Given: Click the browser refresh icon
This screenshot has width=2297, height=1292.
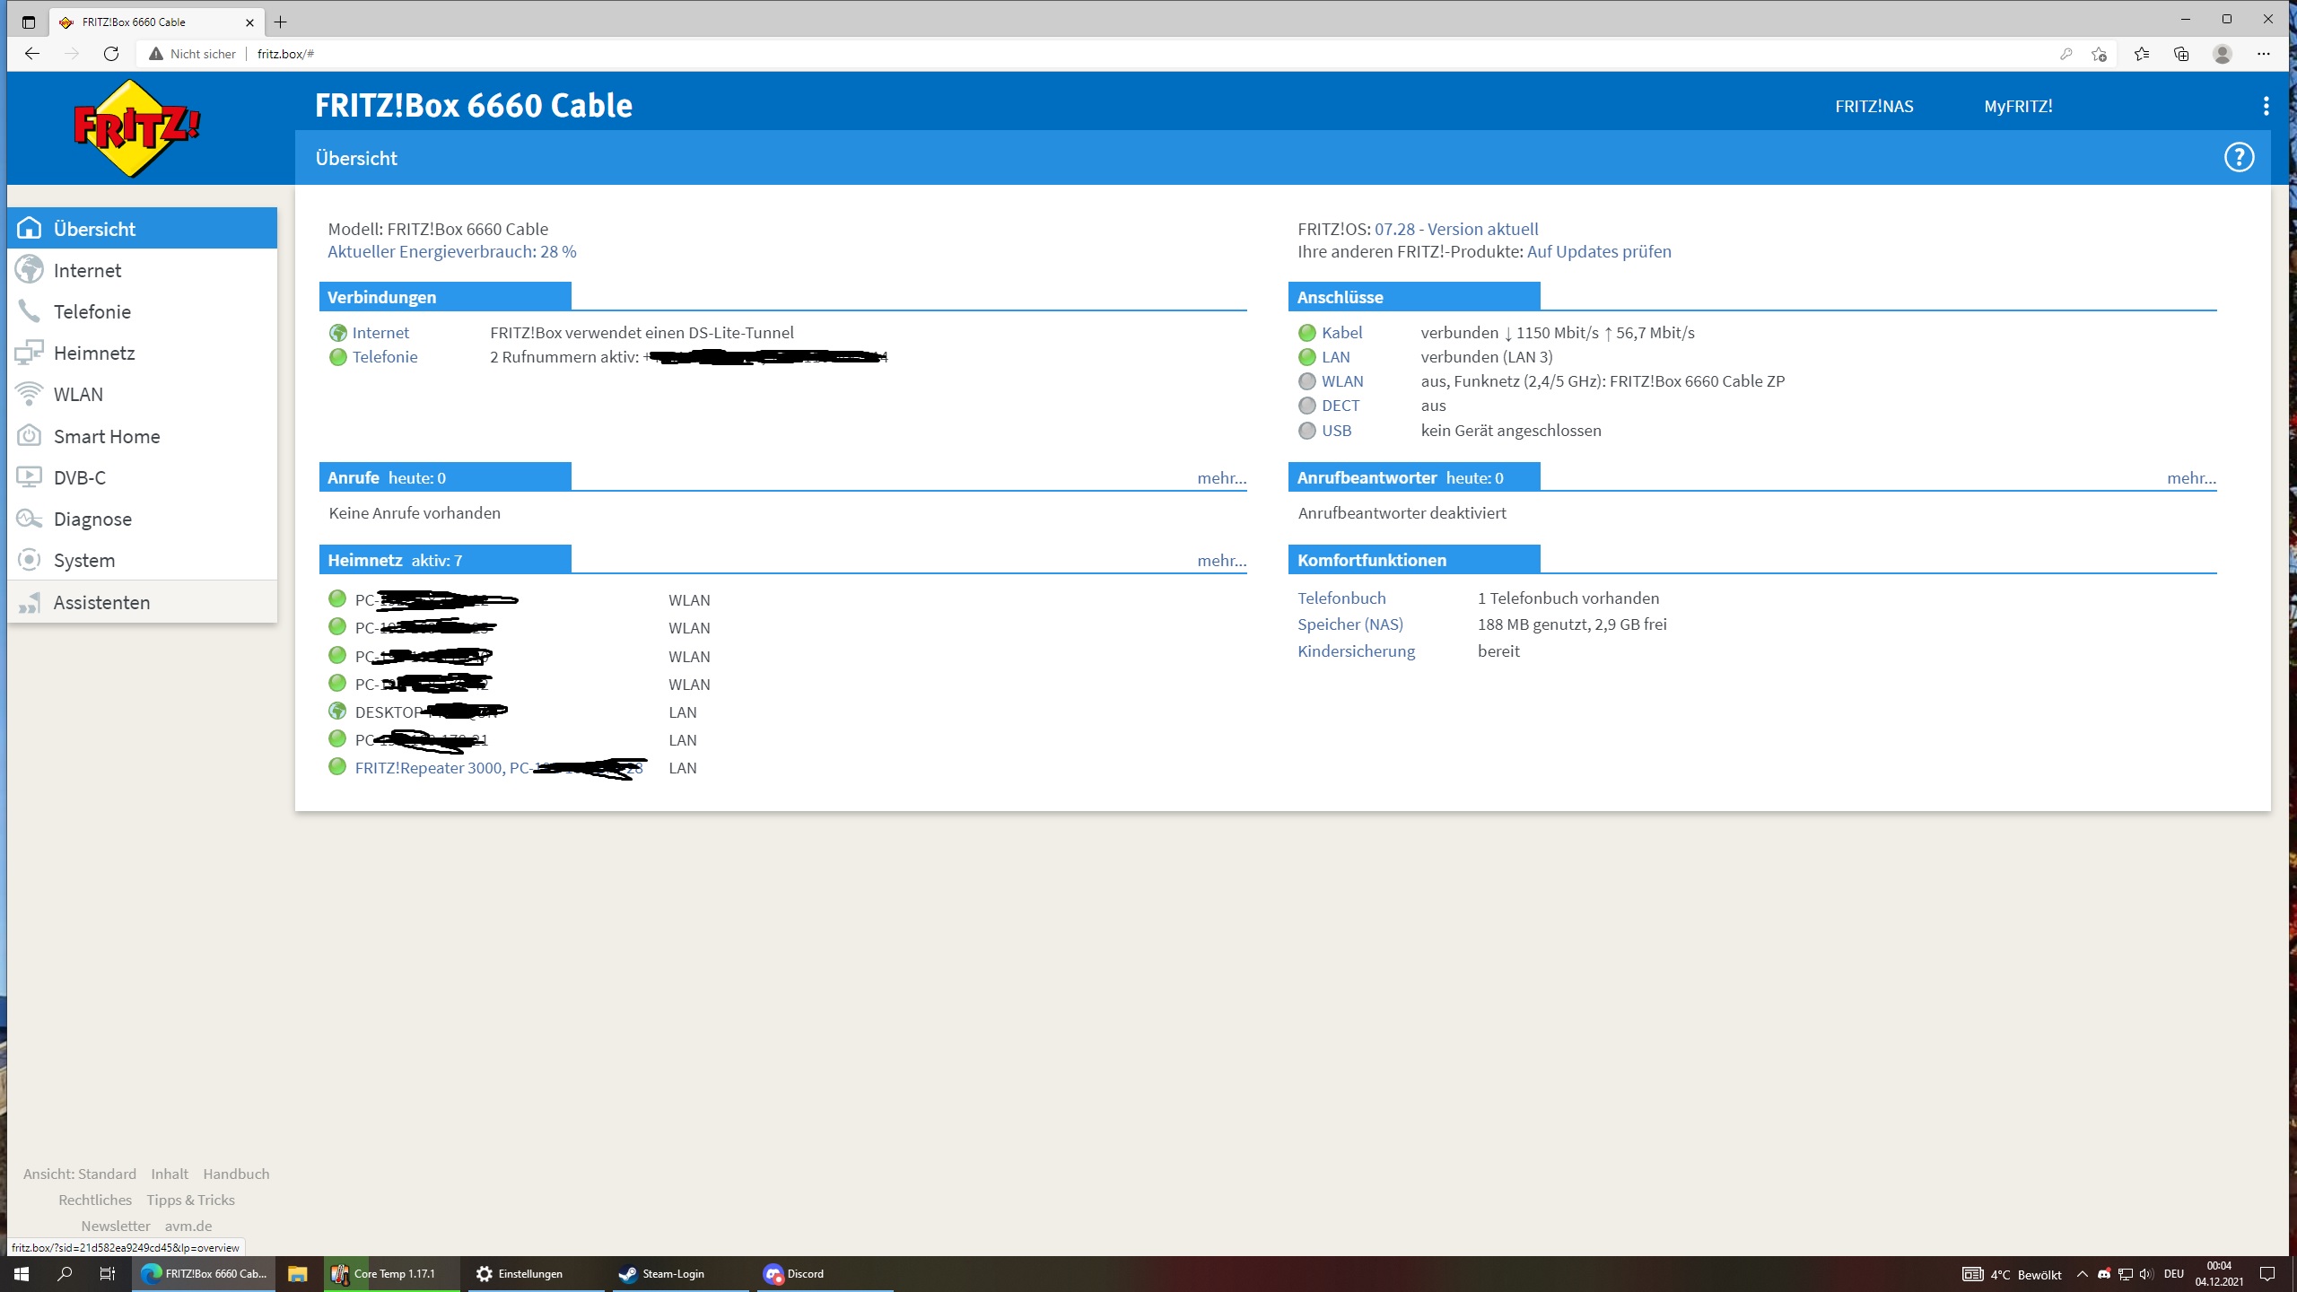Looking at the screenshot, I should (111, 54).
